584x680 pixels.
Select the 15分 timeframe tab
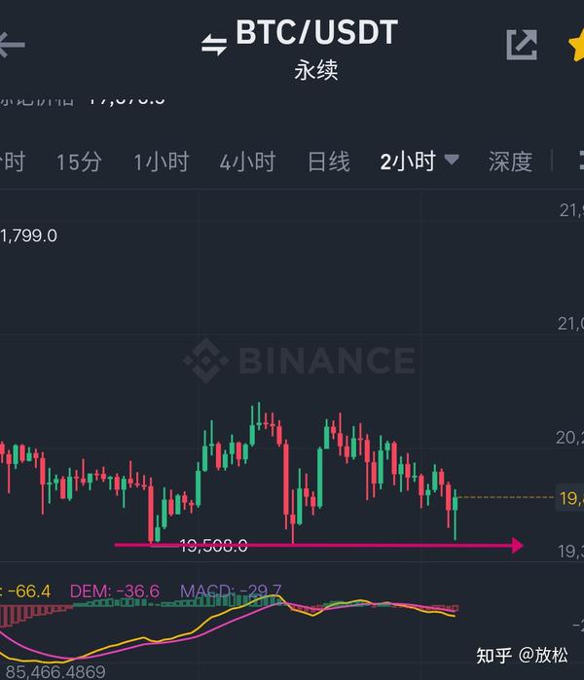pyautogui.click(x=79, y=161)
